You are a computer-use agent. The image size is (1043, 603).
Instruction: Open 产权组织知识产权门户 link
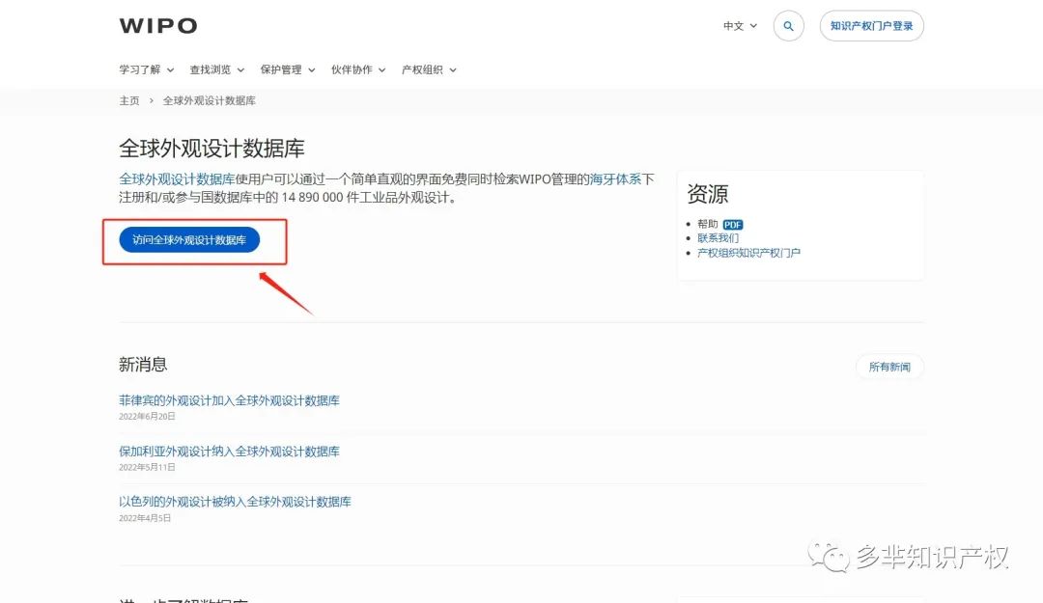tap(748, 253)
